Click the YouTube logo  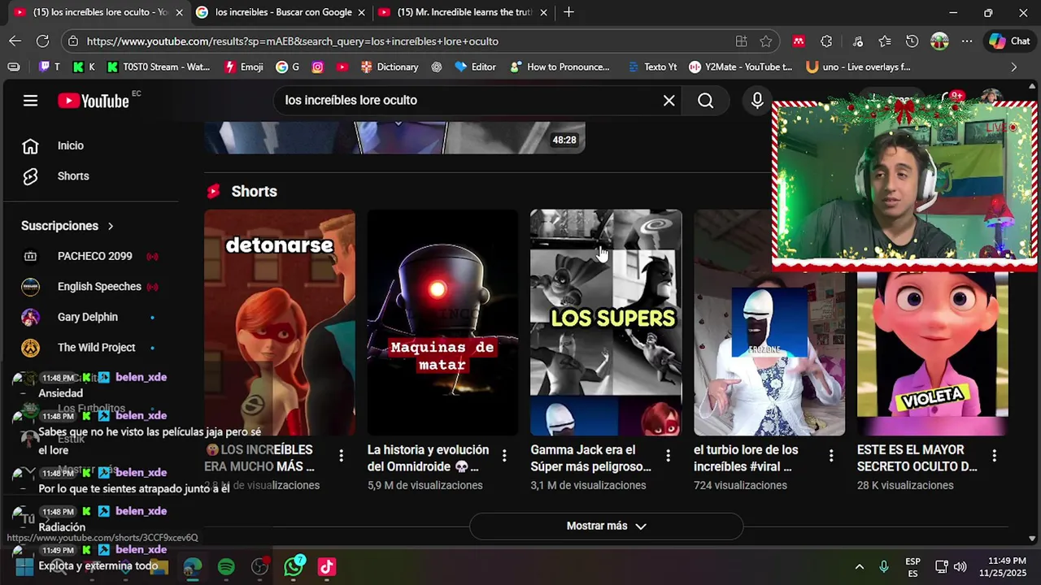pos(94,101)
